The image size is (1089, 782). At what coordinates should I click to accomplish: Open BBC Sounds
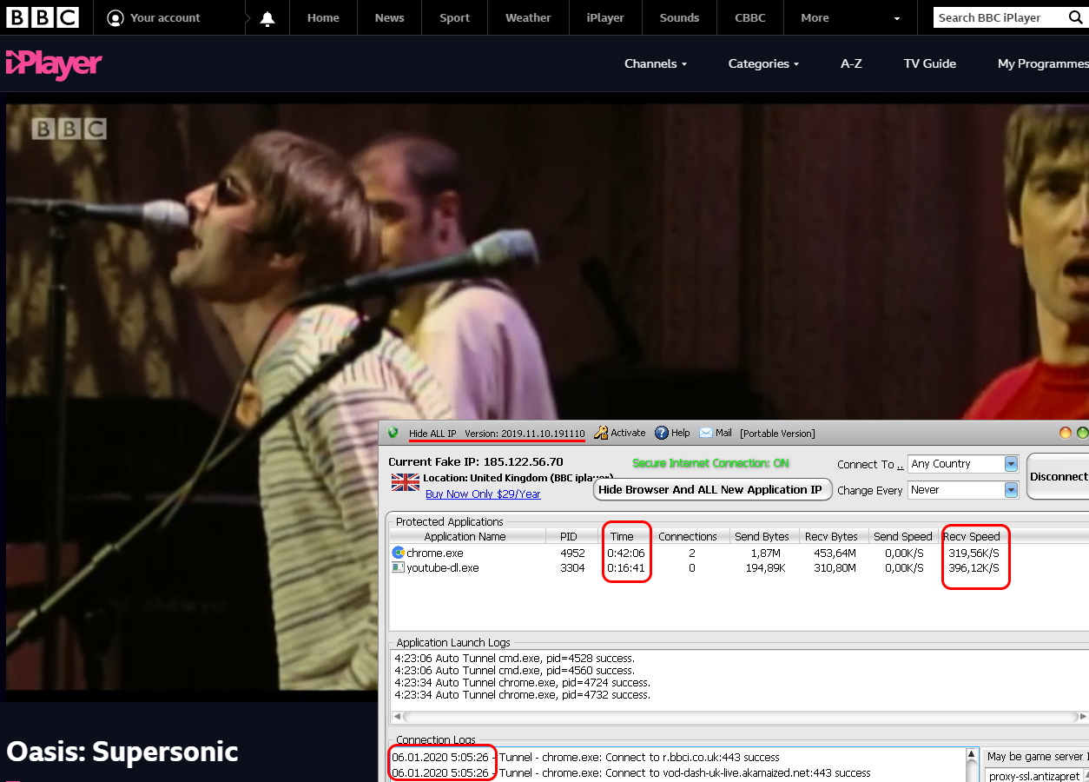[679, 18]
